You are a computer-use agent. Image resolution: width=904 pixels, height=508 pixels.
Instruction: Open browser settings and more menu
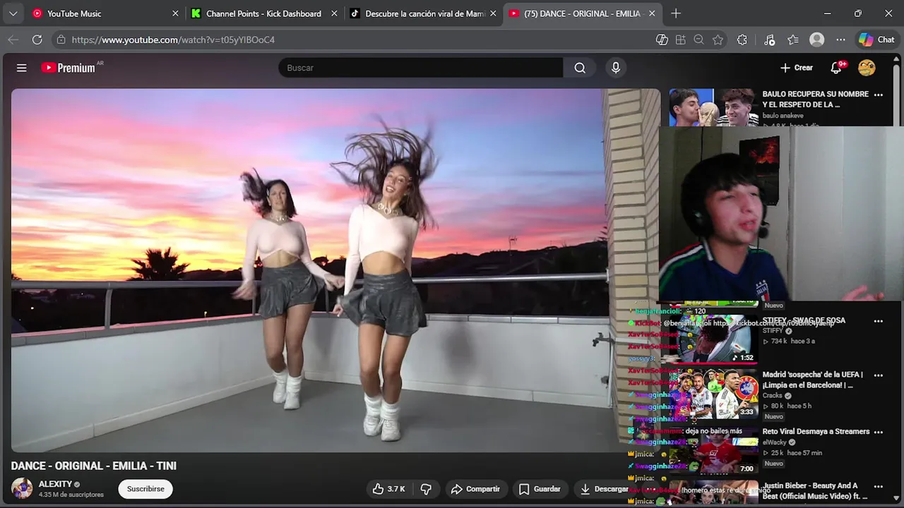[840, 40]
